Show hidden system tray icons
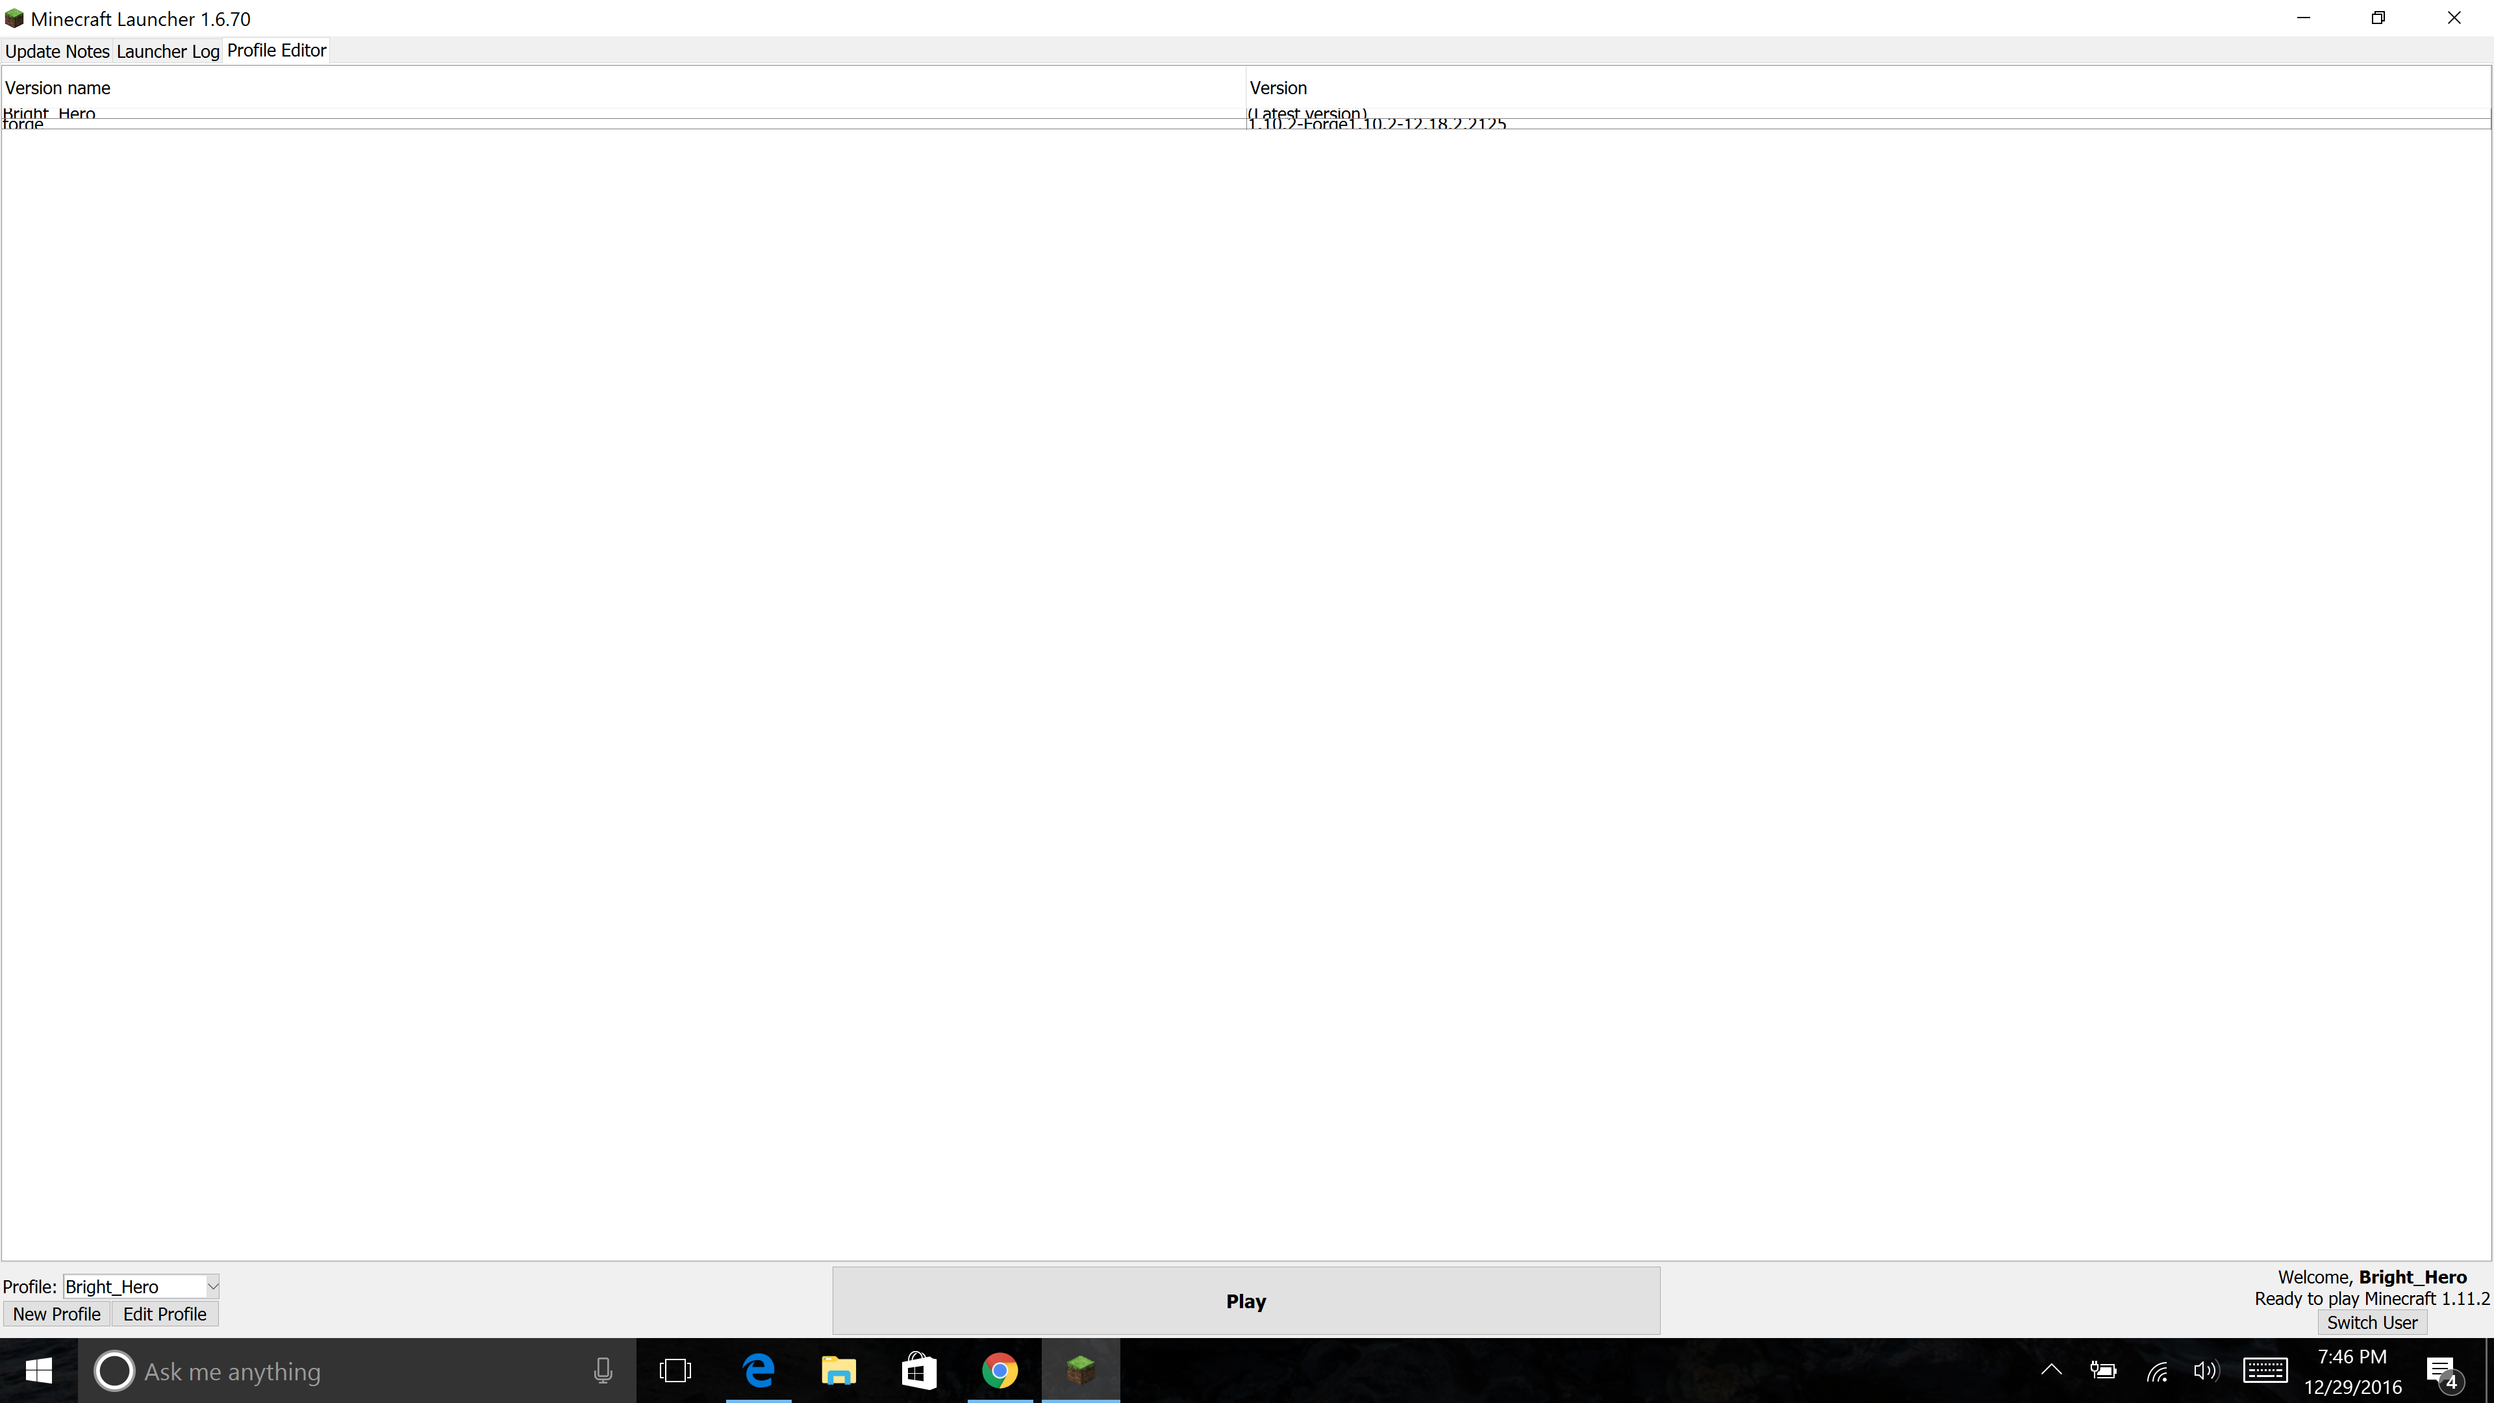Image resolution: width=2494 pixels, height=1403 pixels. pos(2050,1370)
